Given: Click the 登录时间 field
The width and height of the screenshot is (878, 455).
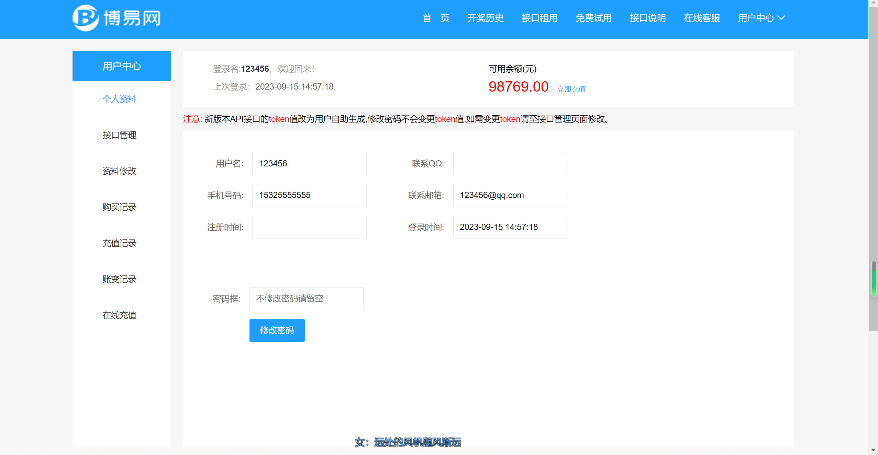Looking at the screenshot, I should point(510,227).
